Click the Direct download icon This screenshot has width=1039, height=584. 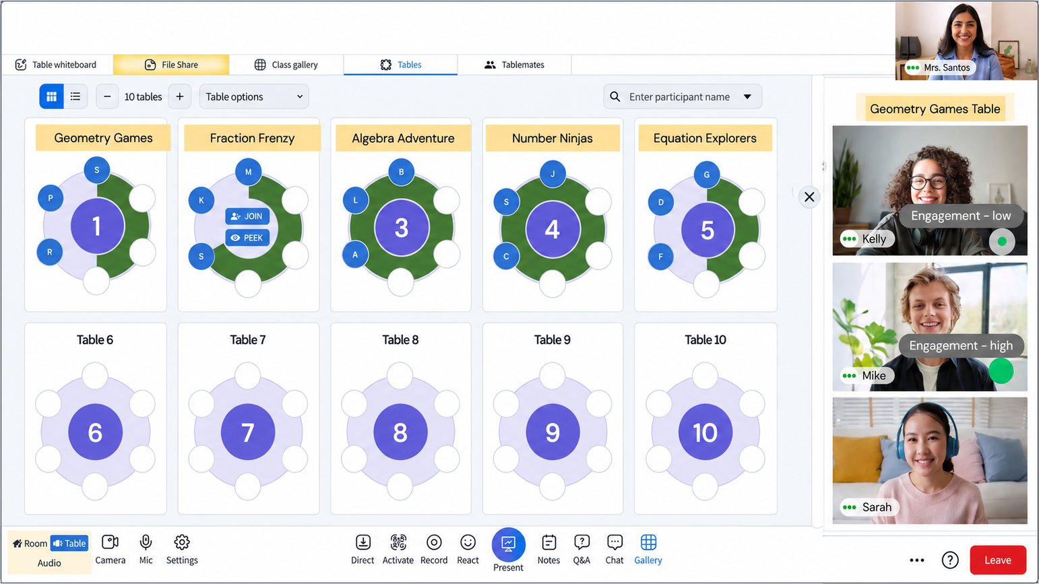[x=363, y=542]
